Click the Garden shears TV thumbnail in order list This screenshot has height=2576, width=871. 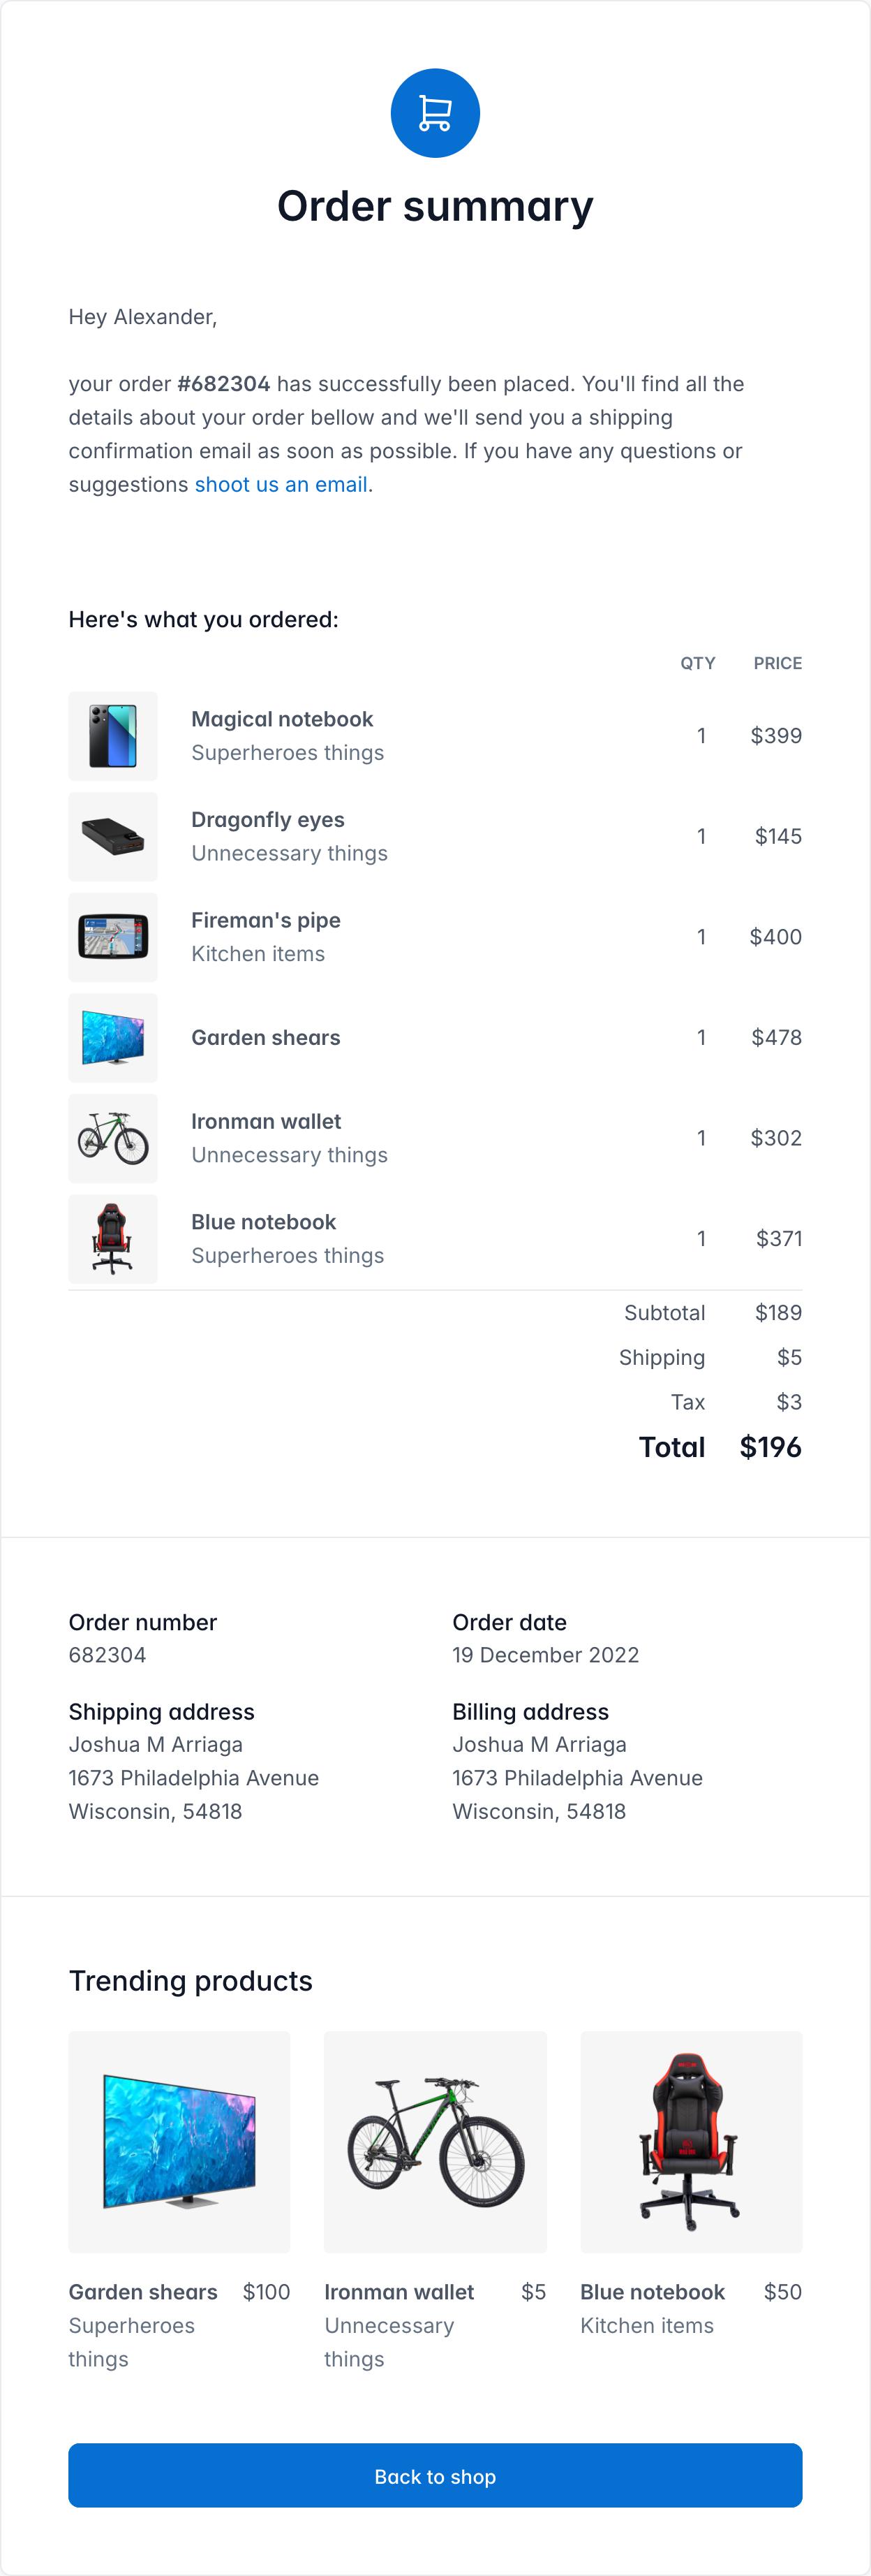click(x=113, y=1038)
